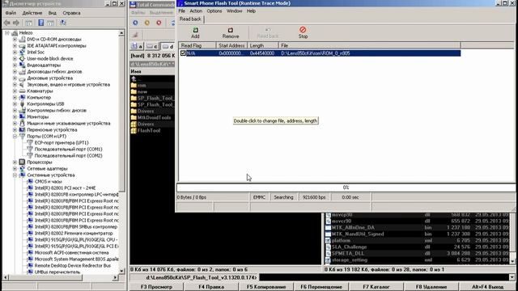Select drive d button in Total Commander
Image resolution: width=518 pixels, height=291 pixels.
(168, 47)
